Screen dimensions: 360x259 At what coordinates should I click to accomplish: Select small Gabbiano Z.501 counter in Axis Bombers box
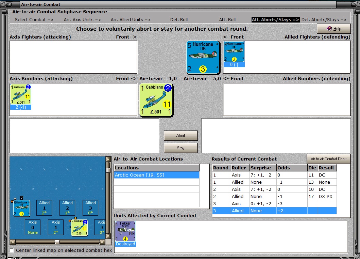pyautogui.click(x=21, y=94)
